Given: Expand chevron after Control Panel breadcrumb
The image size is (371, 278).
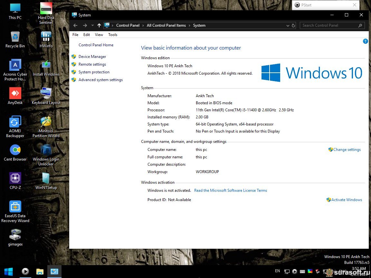Looking at the screenshot, I should pyautogui.click(x=143, y=25).
